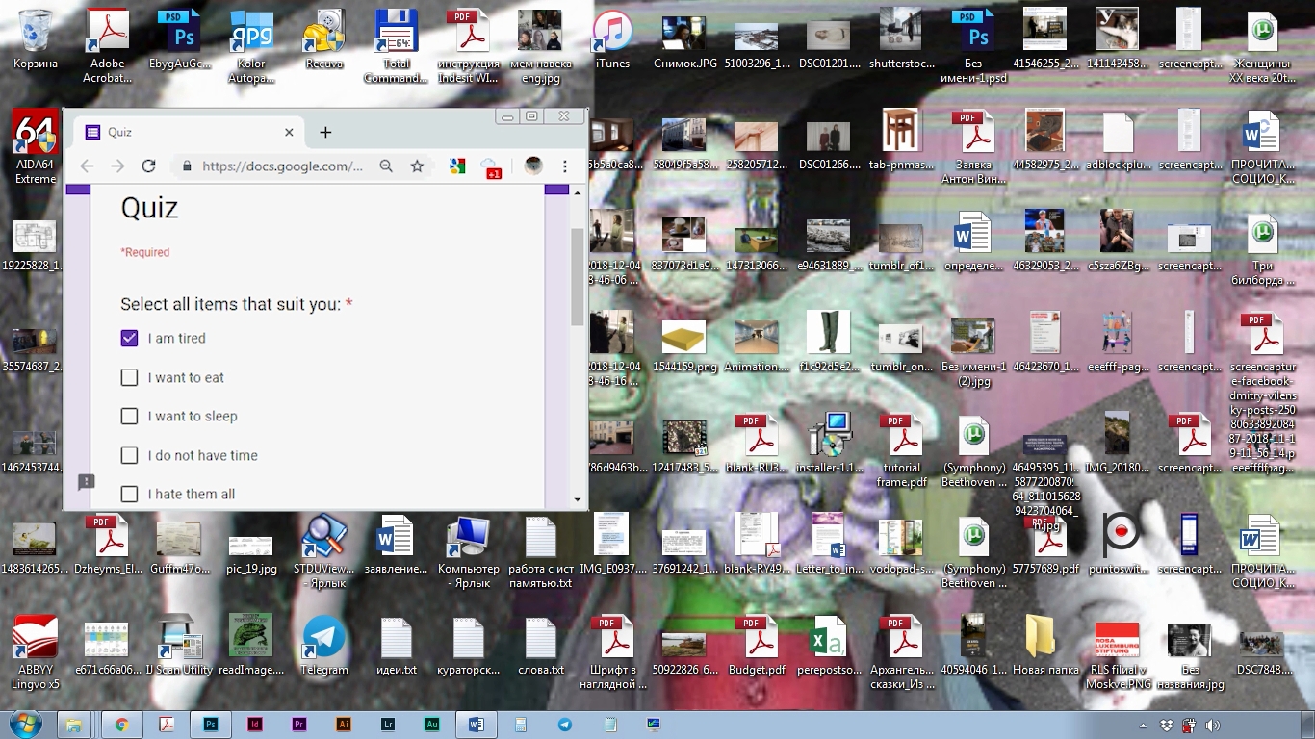
Task: Open the Windows Start menu
Action: pyautogui.click(x=26, y=725)
